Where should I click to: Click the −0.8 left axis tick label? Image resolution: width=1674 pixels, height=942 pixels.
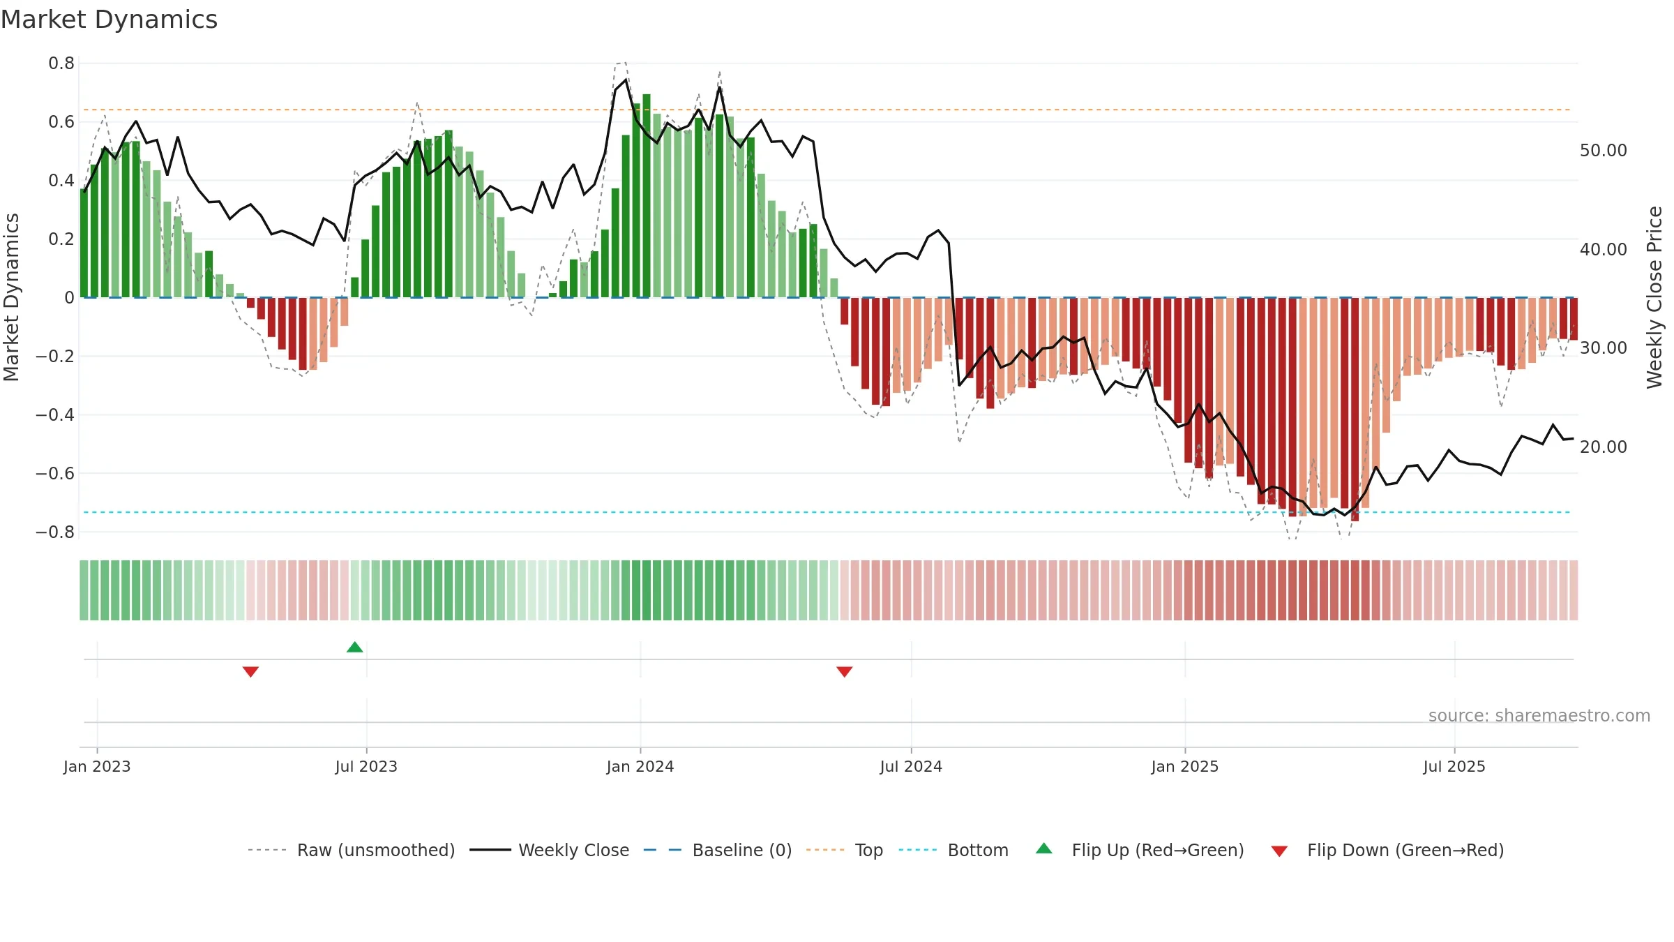point(55,532)
